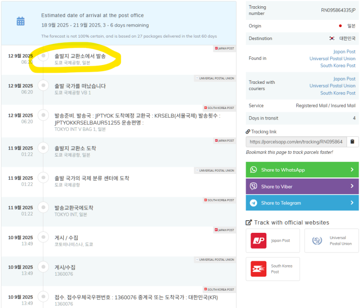Click South Korea Post badge on 발송준비 row
Image resolution: width=362 pixels, height=308 pixels.
click(219, 108)
